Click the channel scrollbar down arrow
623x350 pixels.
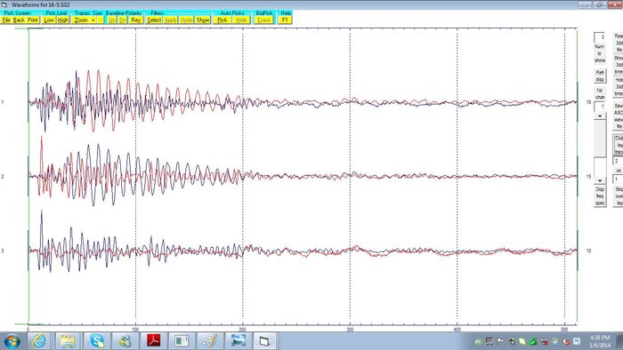(600, 180)
